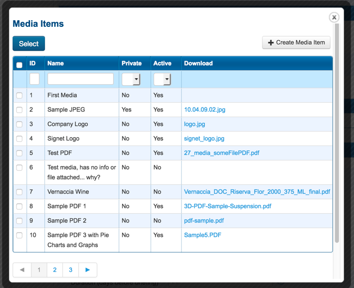The height and width of the screenshot is (288, 354).
Task: Toggle the select-all header checkbox
Action: coord(20,65)
